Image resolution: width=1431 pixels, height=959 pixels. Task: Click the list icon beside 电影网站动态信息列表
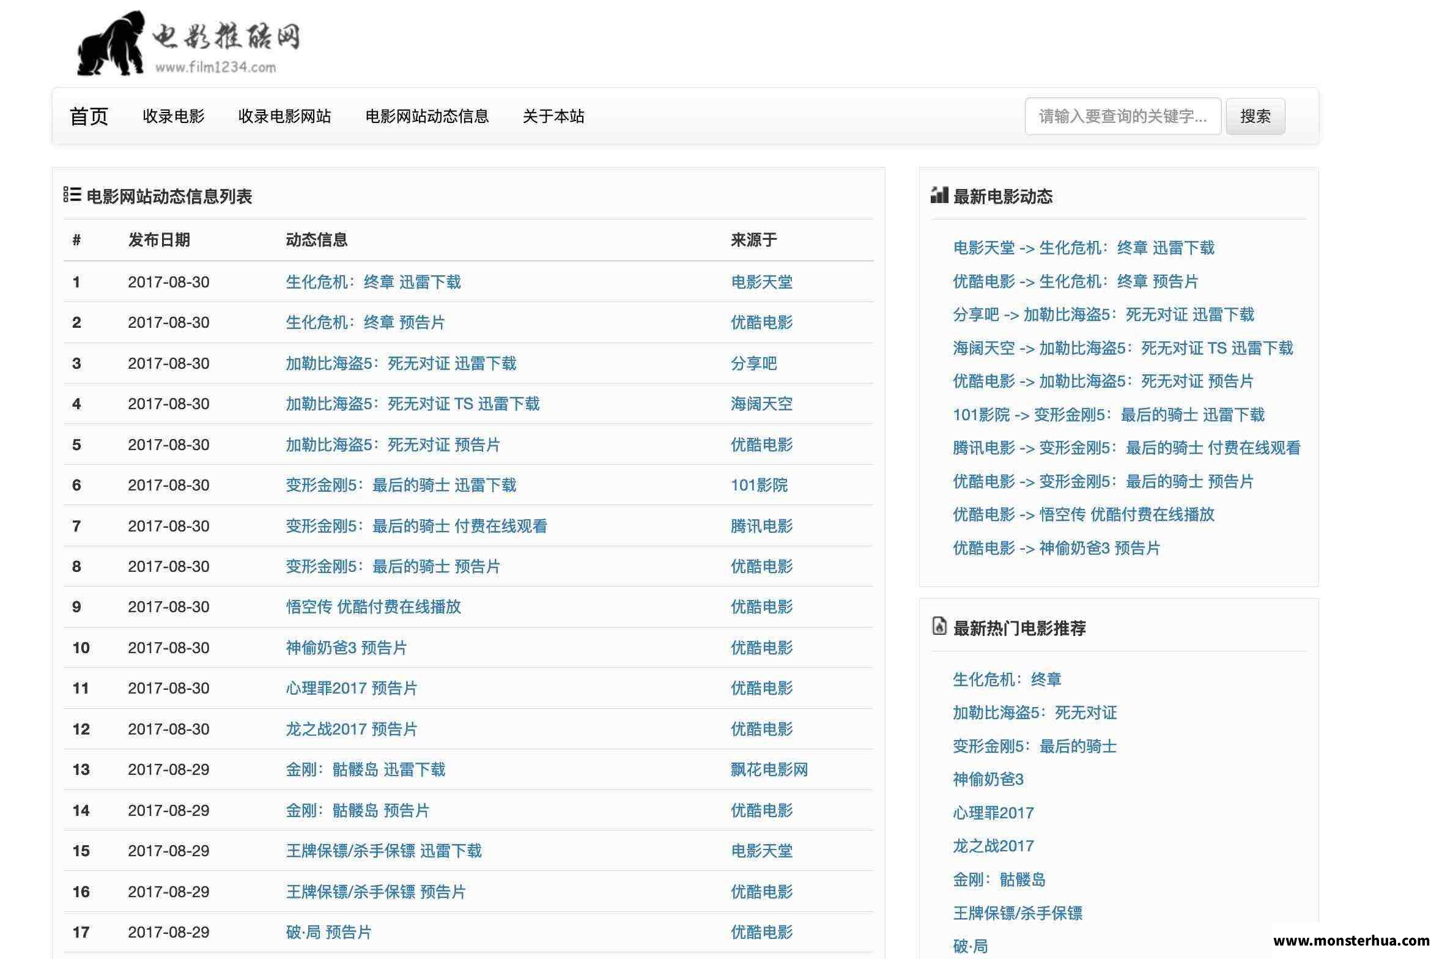(72, 195)
